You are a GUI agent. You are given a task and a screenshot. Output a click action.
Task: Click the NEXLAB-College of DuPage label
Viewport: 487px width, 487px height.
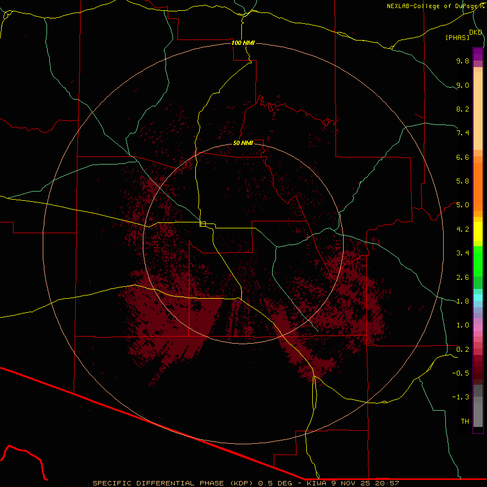pos(435,6)
